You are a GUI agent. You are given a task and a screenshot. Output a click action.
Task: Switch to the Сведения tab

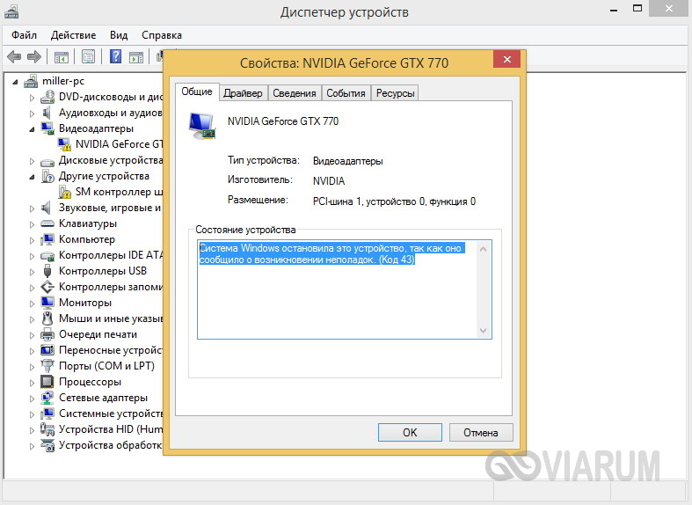pyautogui.click(x=294, y=93)
